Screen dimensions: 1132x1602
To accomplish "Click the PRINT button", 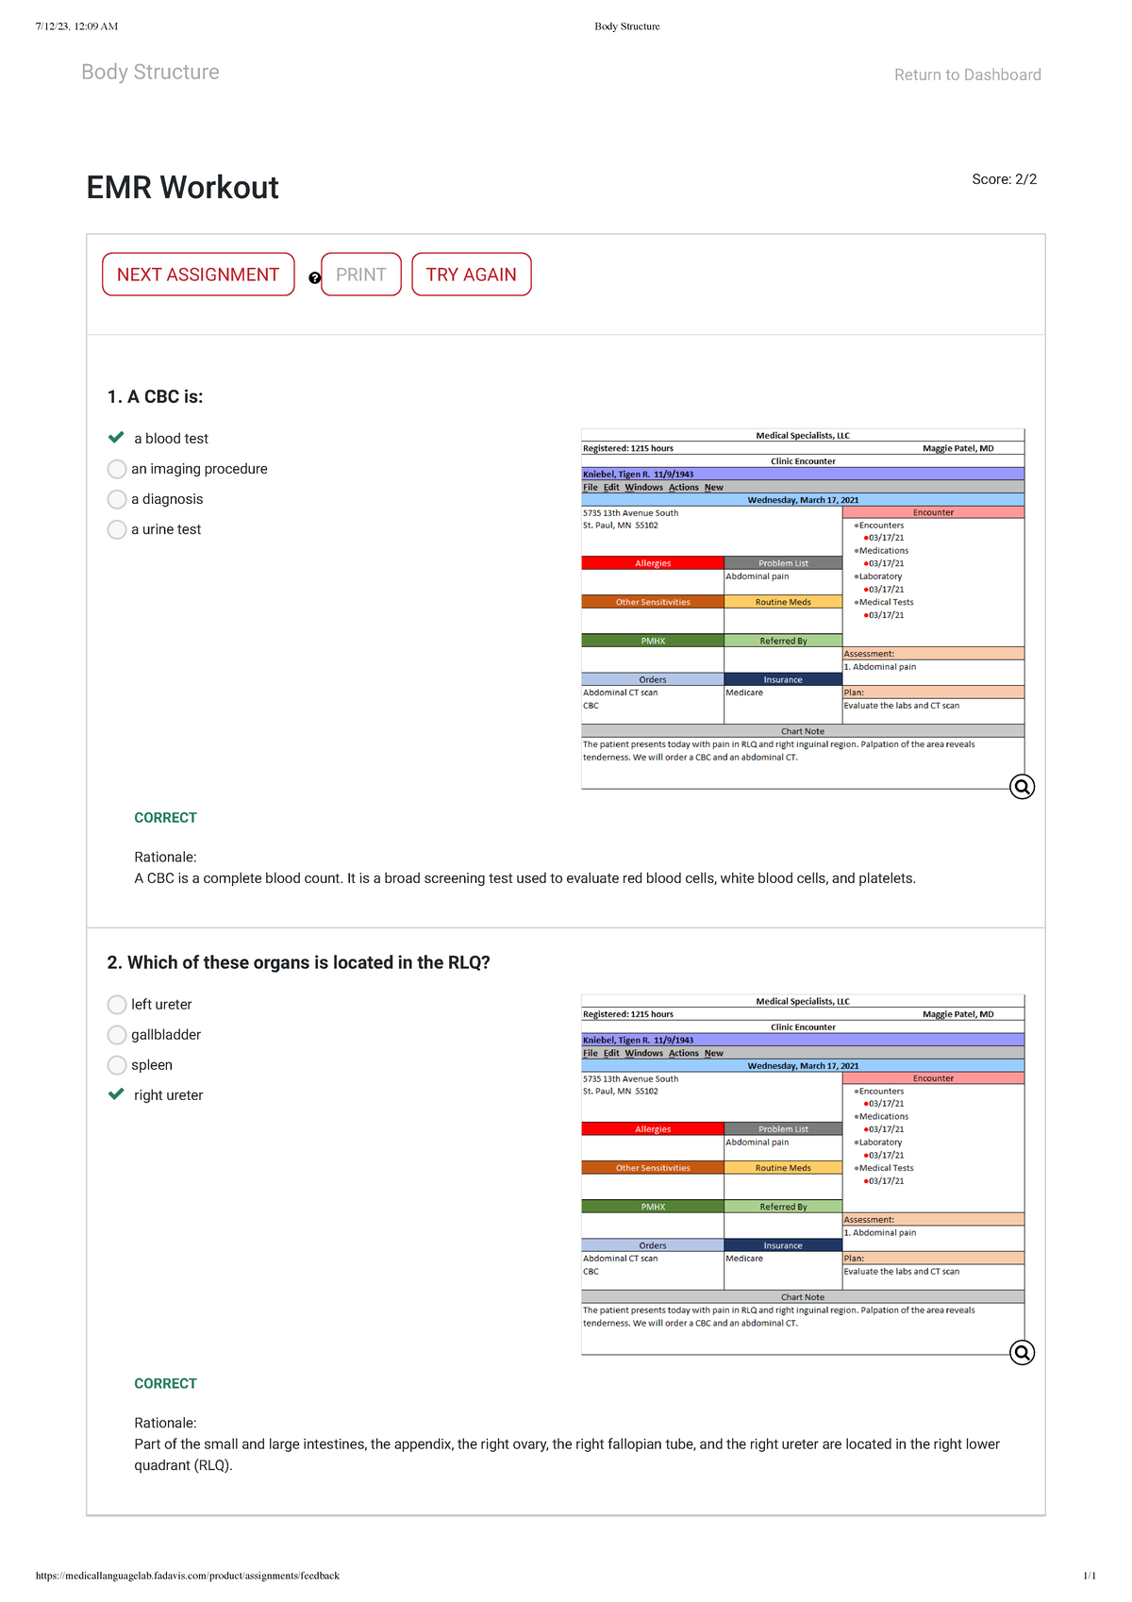I will click(361, 275).
